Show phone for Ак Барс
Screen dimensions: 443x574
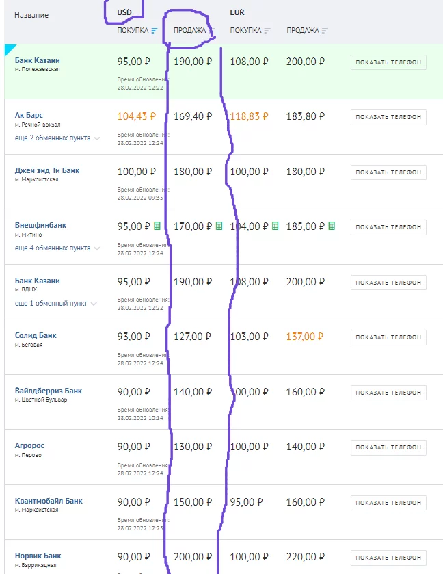coord(388,117)
